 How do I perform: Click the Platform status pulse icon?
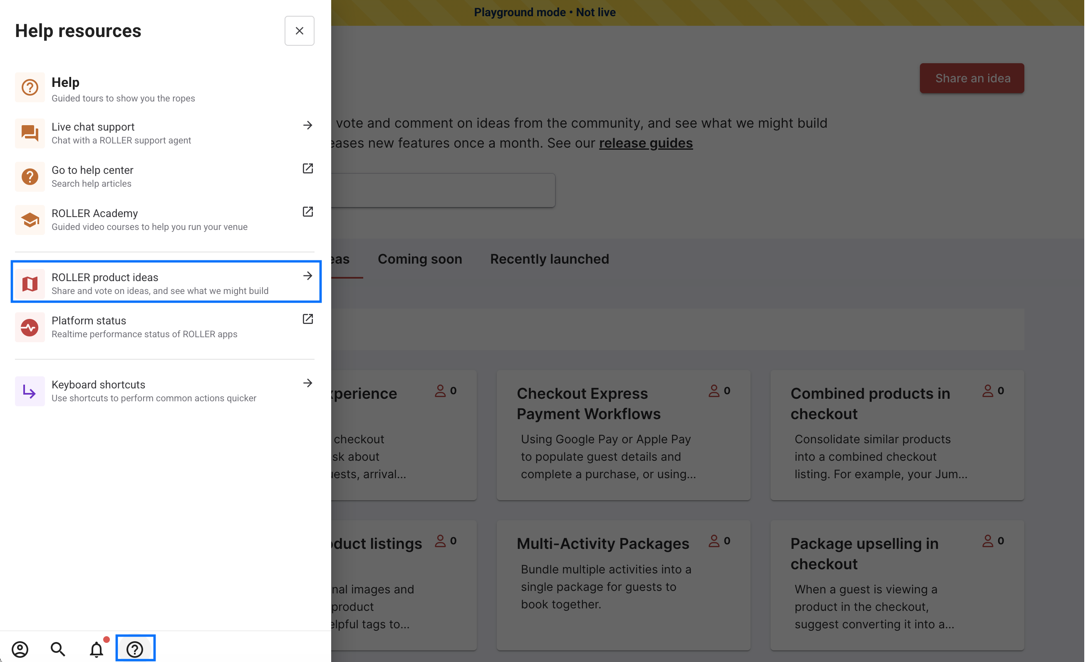coord(30,327)
